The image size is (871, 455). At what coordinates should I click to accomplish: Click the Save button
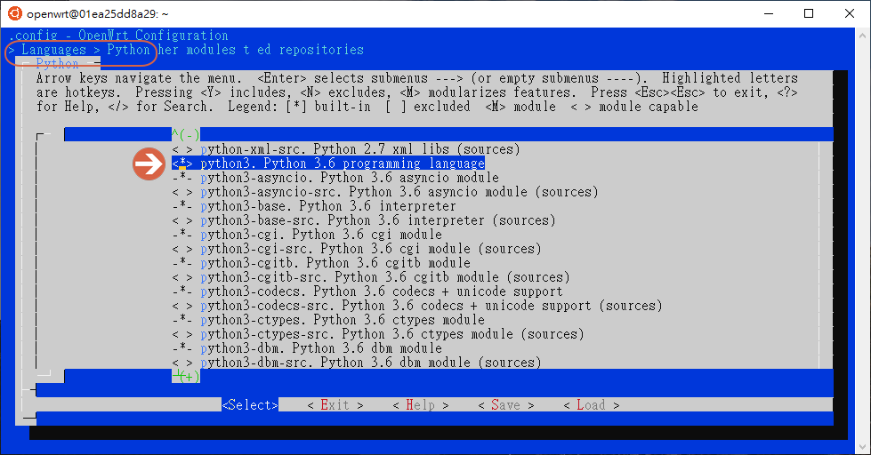point(506,405)
